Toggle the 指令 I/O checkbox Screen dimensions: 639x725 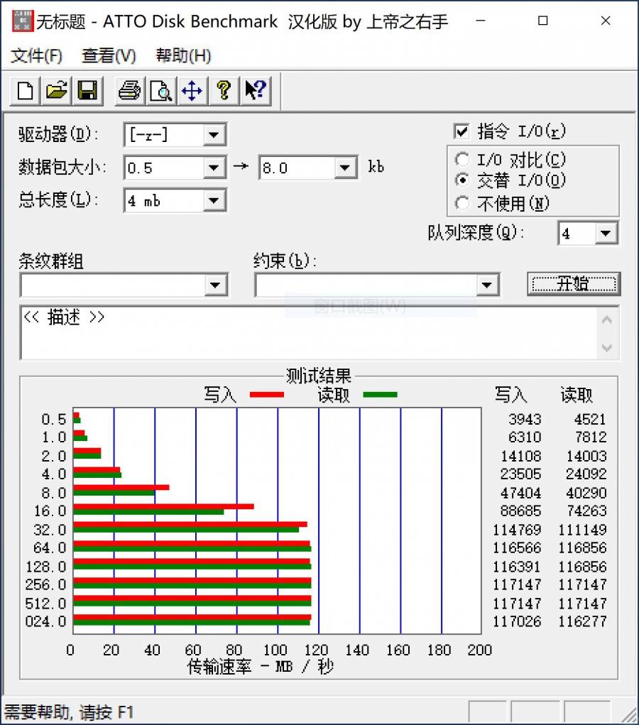pyautogui.click(x=461, y=132)
